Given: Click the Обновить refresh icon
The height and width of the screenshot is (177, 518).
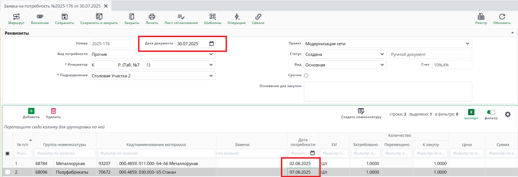Looking at the screenshot, I should coord(502,17).
